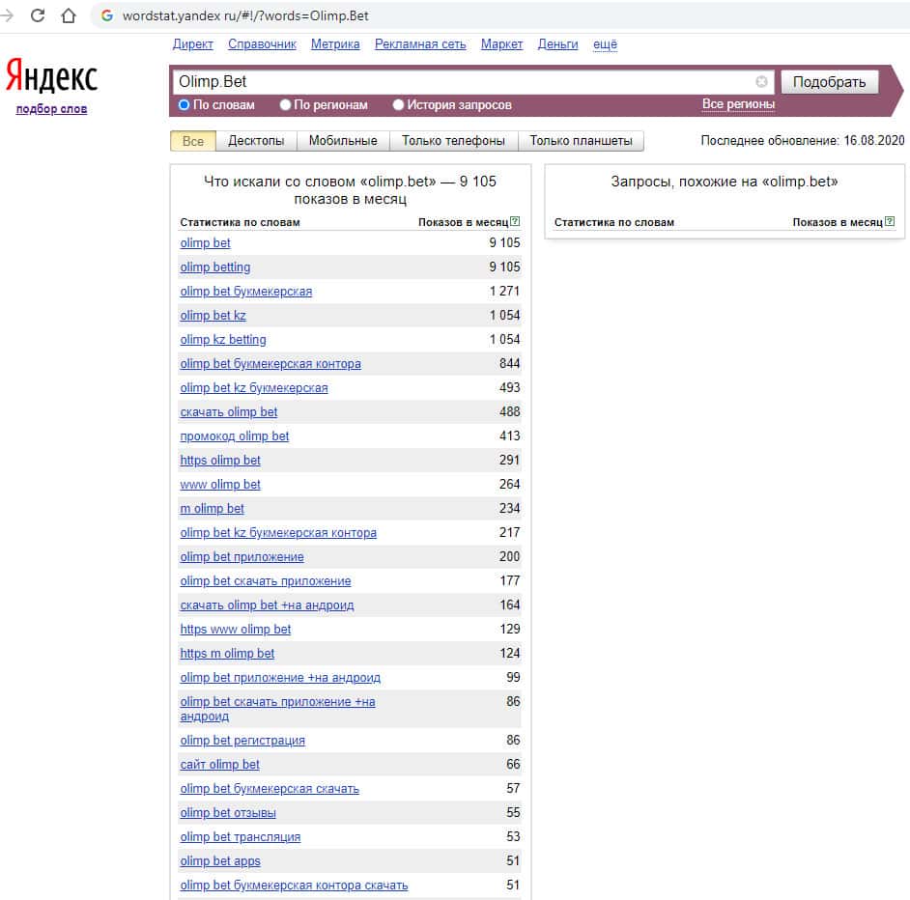Open the Метрика link

click(335, 44)
